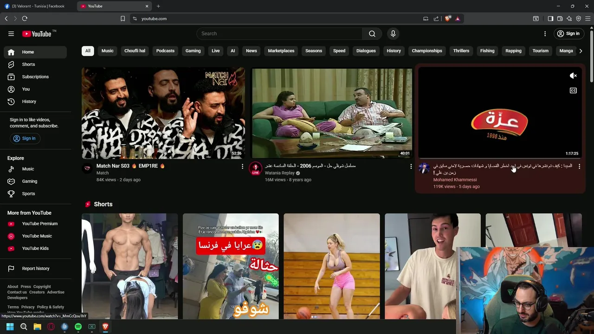This screenshot has width=594, height=334.
Task: Select the AI filter chip
Action: coord(232,51)
